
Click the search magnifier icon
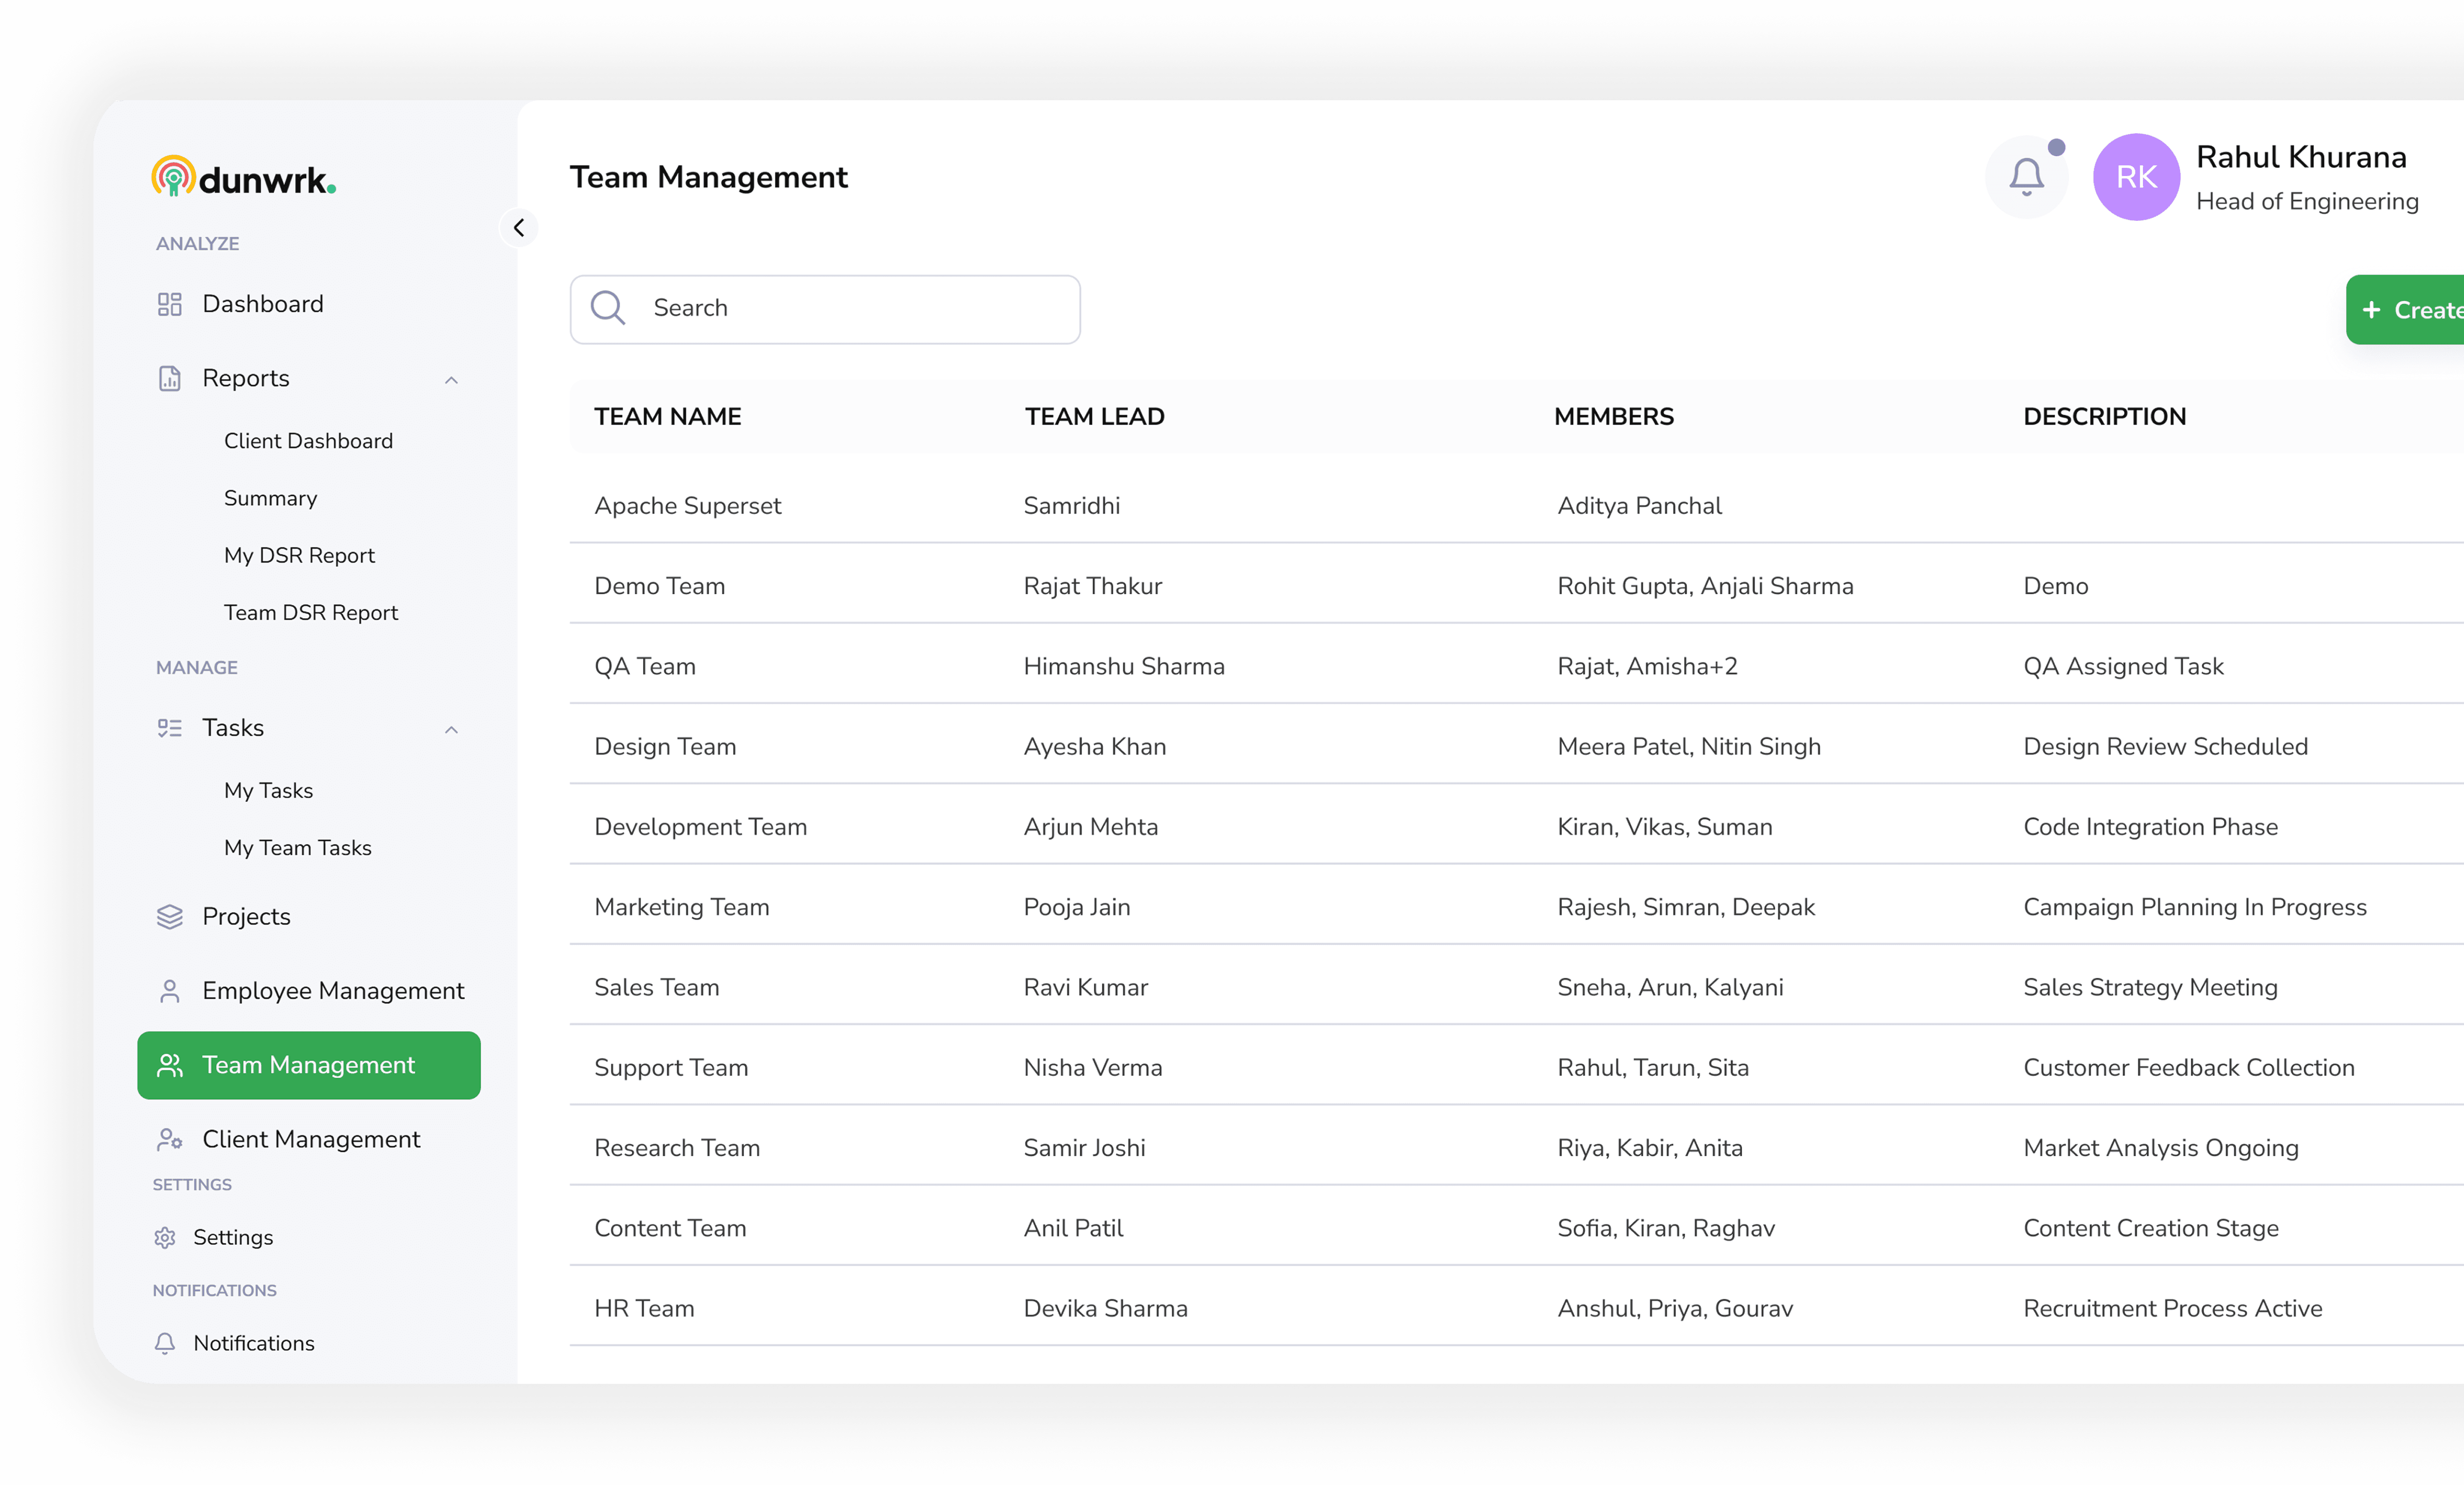click(x=607, y=308)
